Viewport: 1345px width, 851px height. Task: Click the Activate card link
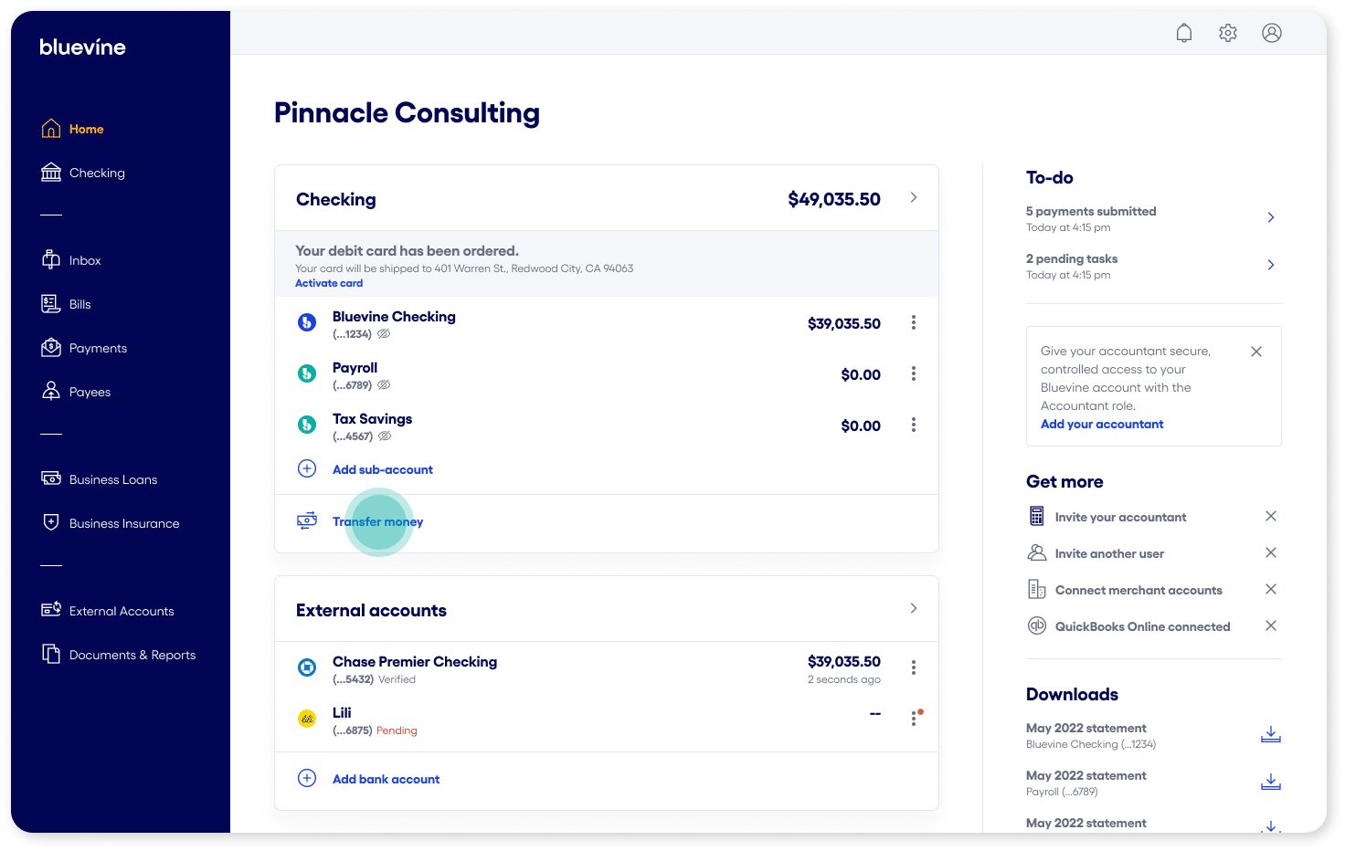[329, 283]
